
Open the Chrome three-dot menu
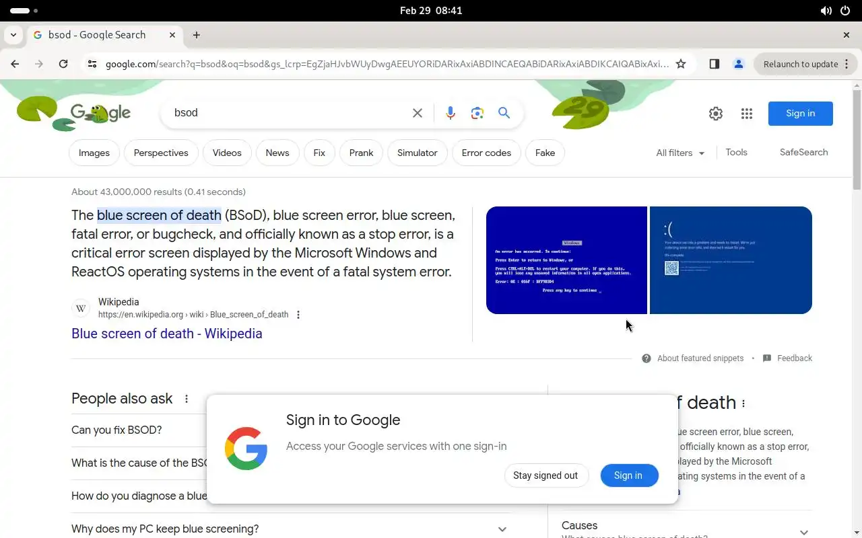pos(847,64)
